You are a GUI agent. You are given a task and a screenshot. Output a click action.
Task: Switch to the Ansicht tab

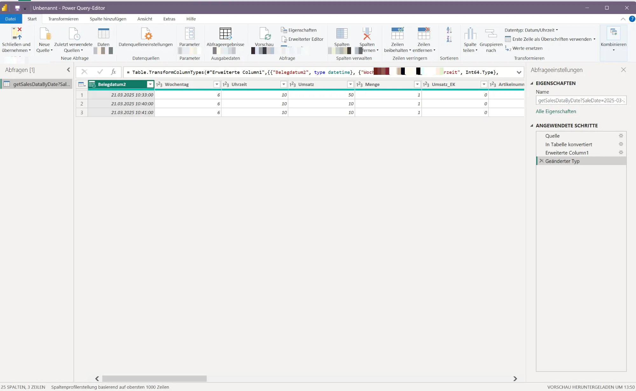(x=145, y=19)
